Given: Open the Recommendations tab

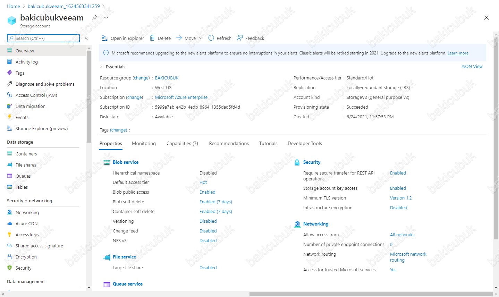Looking at the screenshot, I should tap(229, 143).
